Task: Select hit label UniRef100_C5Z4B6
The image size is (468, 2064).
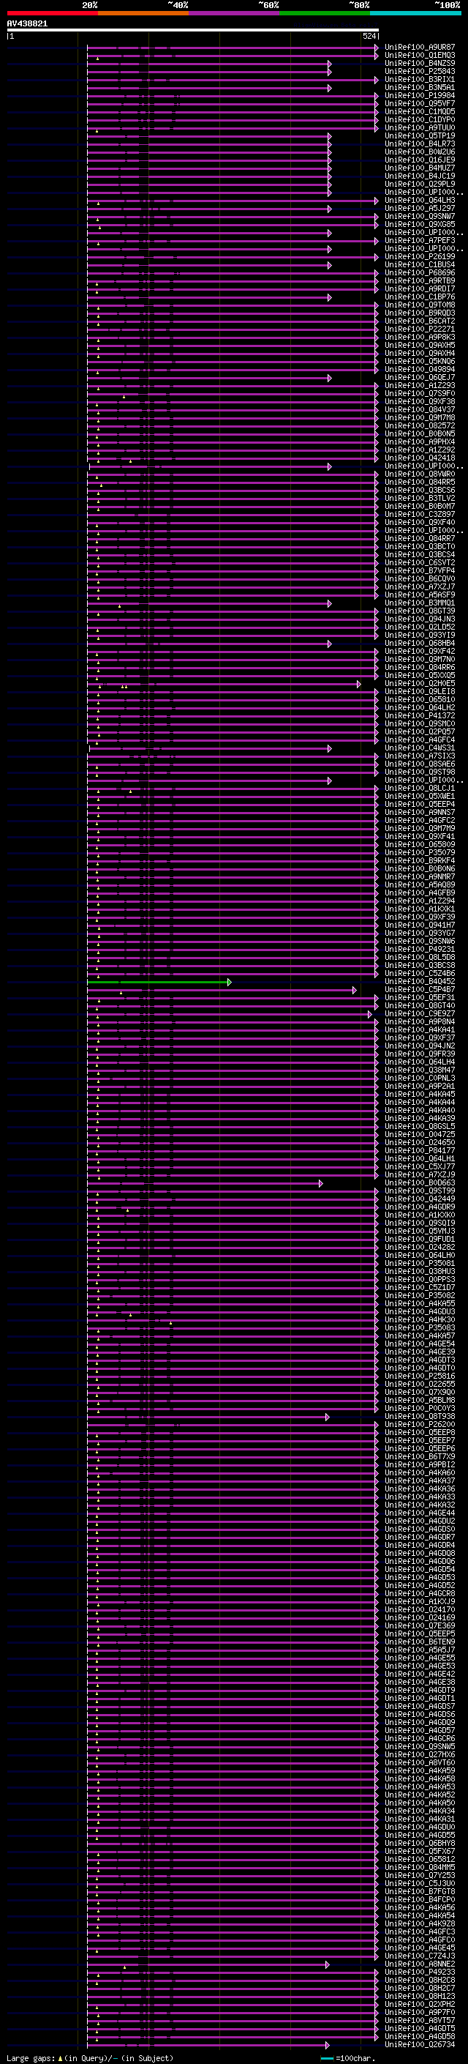Action: [x=420, y=974]
